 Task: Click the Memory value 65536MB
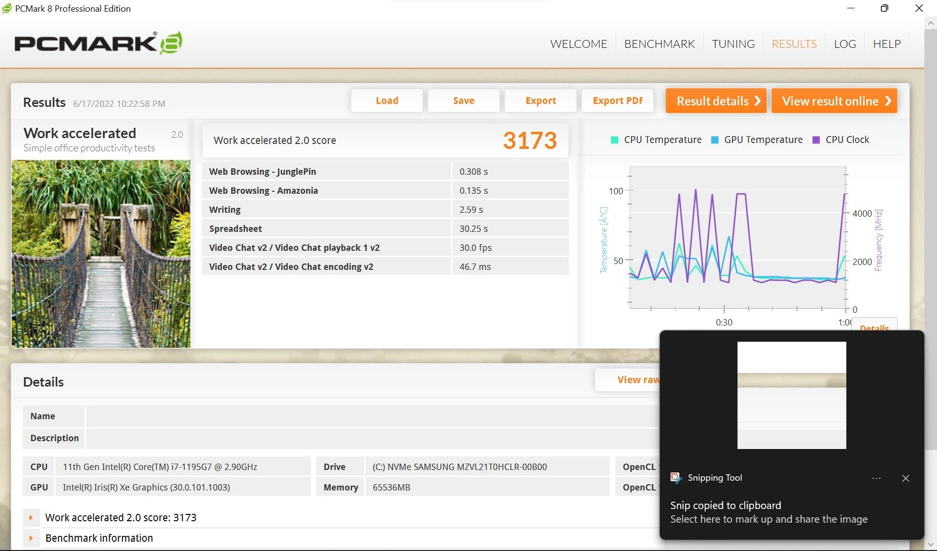click(x=391, y=487)
